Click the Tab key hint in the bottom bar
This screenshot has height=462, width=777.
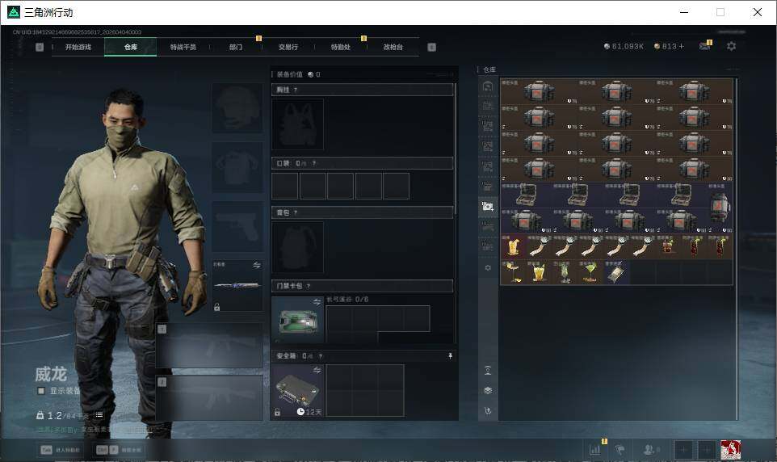(x=46, y=450)
